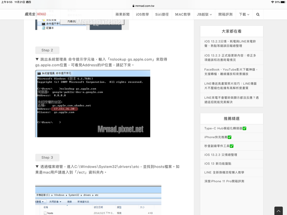The width and height of the screenshot is (287, 215).
Task: Open the site search magnifier icon
Action: (x=258, y=14)
